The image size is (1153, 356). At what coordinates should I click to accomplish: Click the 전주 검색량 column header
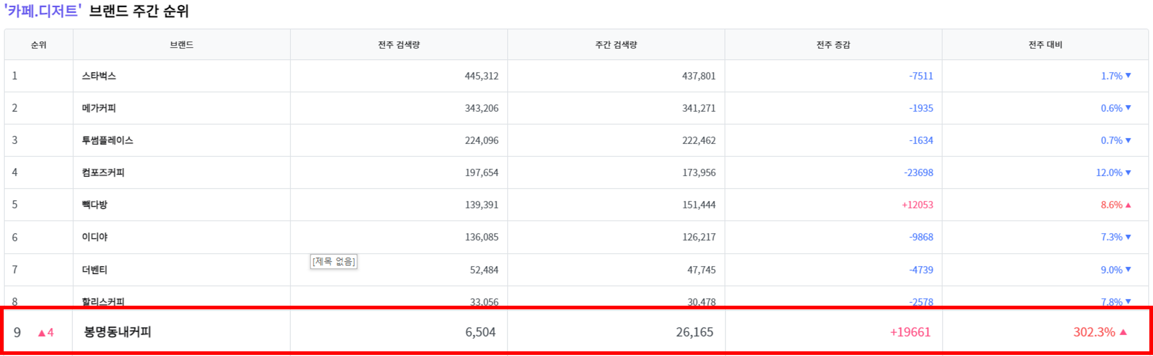(399, 45)
